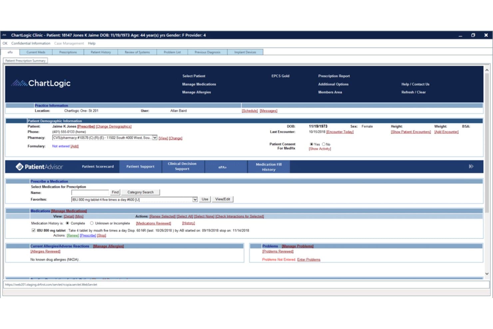This screenshot has height=329, width=493.
Task: Open the Patient Support tab
Action: pyautogui.click(x=140, y=167)
